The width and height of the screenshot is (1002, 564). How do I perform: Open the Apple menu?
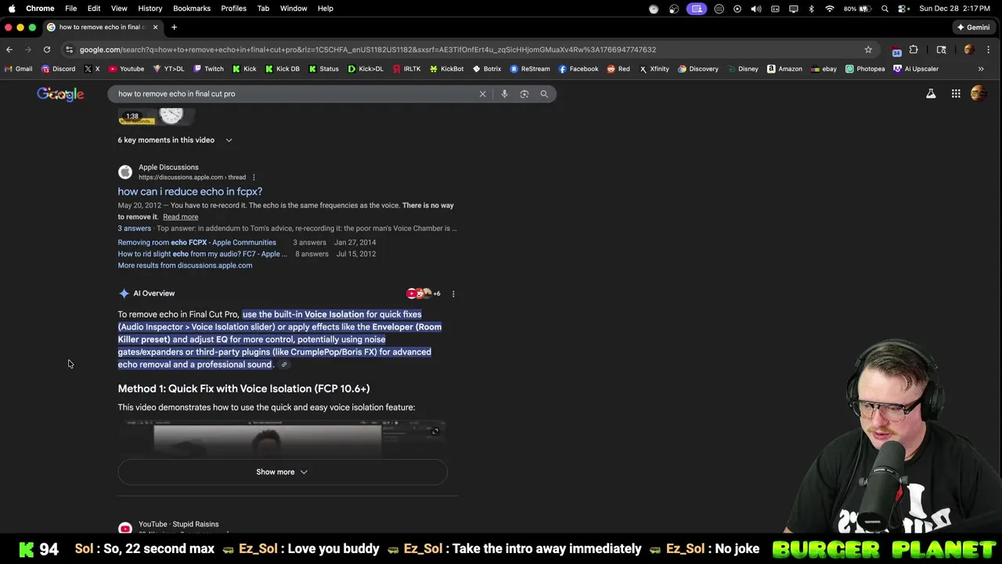(12, 9)
